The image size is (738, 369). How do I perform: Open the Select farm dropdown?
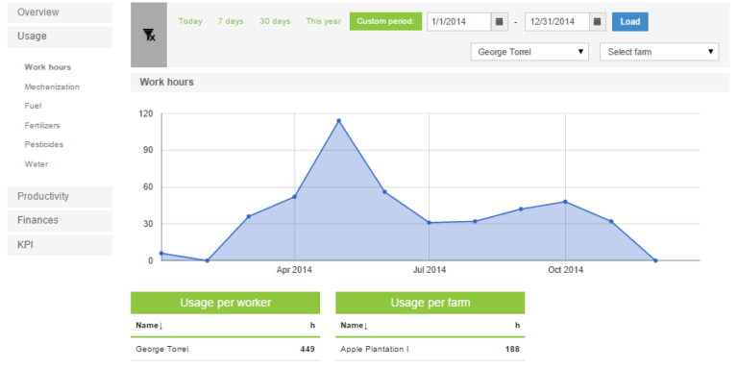[659, 52]
